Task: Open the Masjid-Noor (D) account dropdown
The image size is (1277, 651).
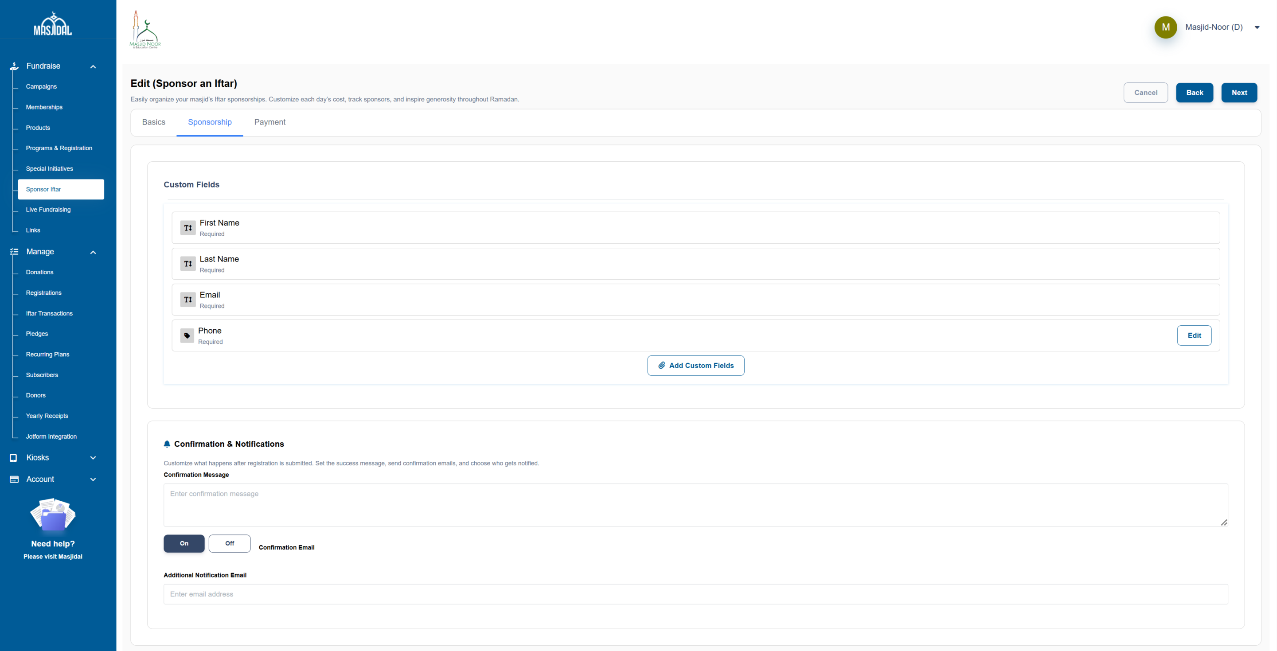Action: click(1257, 27)
